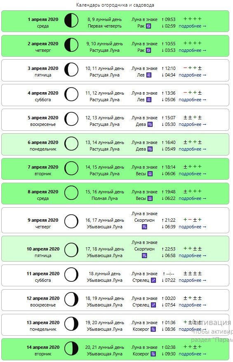
Task: Click the Лев zodiac icon on 3 апреля
Action: (149, 75)
